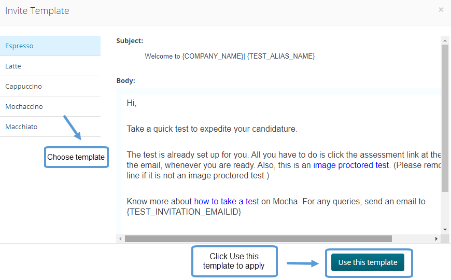The image size is (451, 280).
Task: Click the vertical scrollbar up arrow
Action: click(445, 40)
